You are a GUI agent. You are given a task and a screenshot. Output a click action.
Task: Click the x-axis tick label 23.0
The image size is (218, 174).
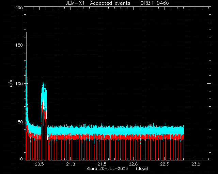196,164
